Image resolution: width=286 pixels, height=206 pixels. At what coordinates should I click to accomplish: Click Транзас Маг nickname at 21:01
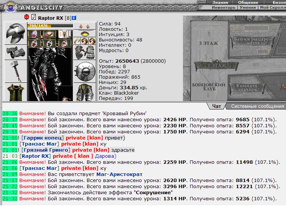coord(40,144)
